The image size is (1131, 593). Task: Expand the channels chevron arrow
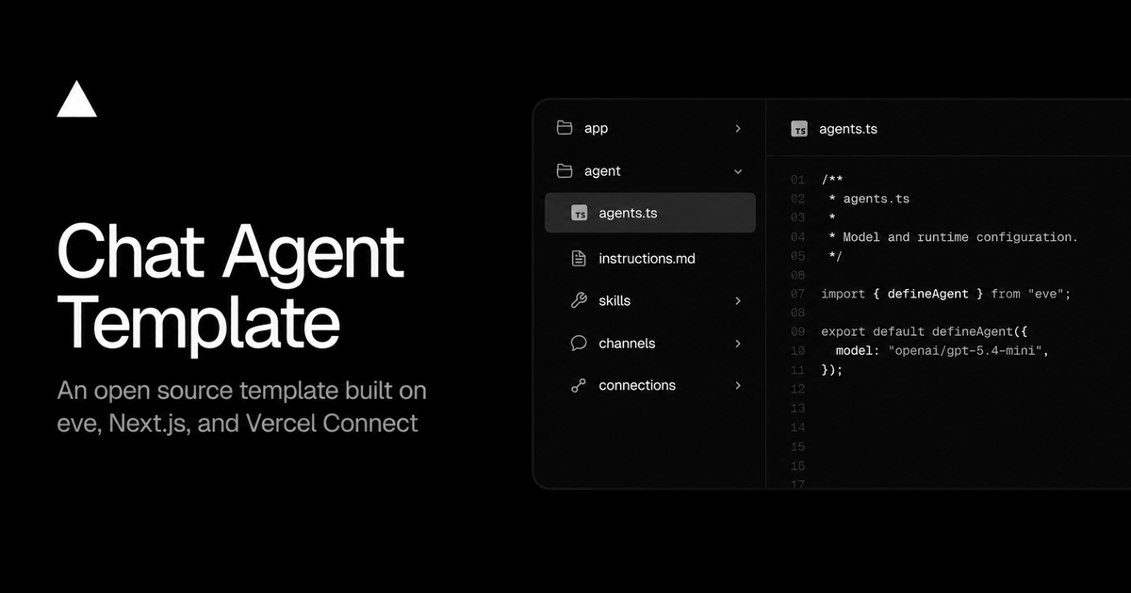pos(738,344)
